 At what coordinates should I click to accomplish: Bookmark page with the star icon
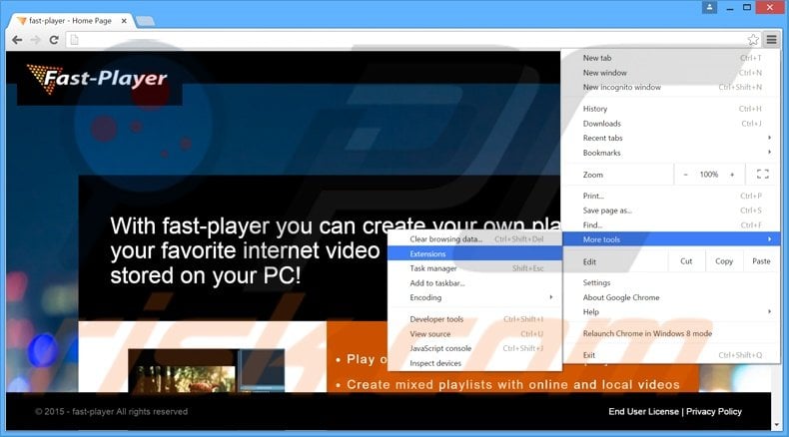pos(753,40)
